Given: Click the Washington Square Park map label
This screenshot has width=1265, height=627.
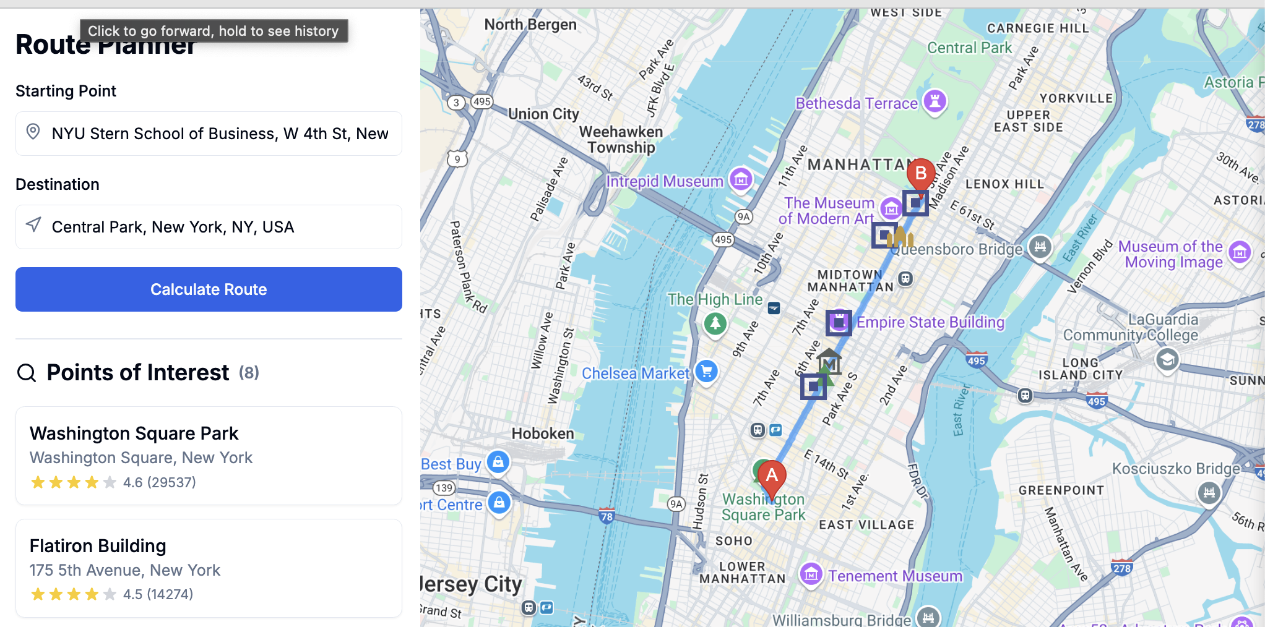Looking at the screenshot, I should pos(764,507).
